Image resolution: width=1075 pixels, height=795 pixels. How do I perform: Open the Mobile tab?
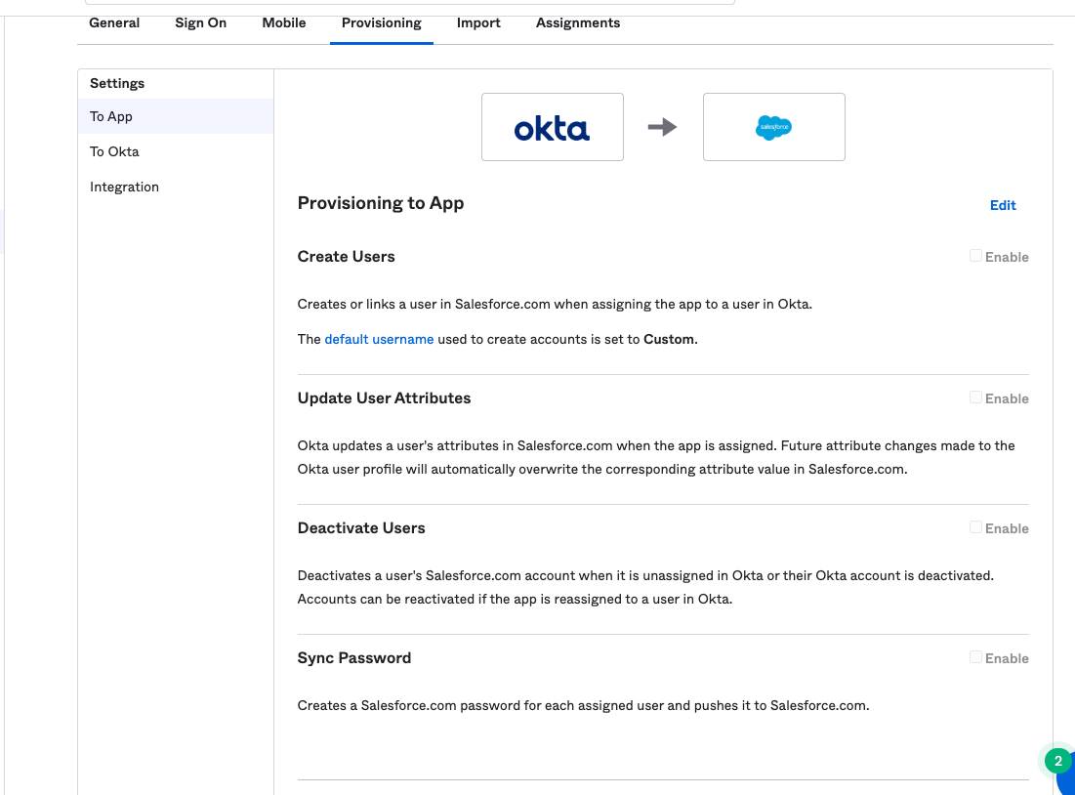pyautogui.click(x=284, y=22)
